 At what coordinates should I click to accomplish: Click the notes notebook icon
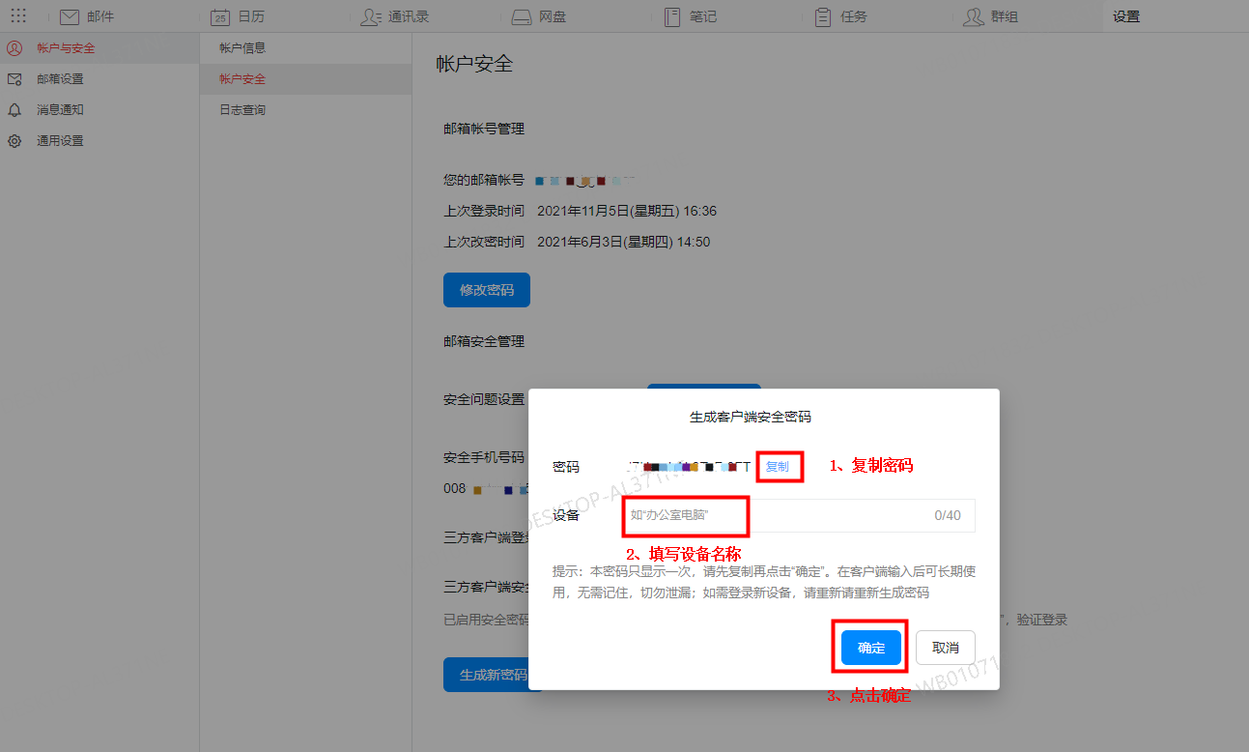(672, 16)
